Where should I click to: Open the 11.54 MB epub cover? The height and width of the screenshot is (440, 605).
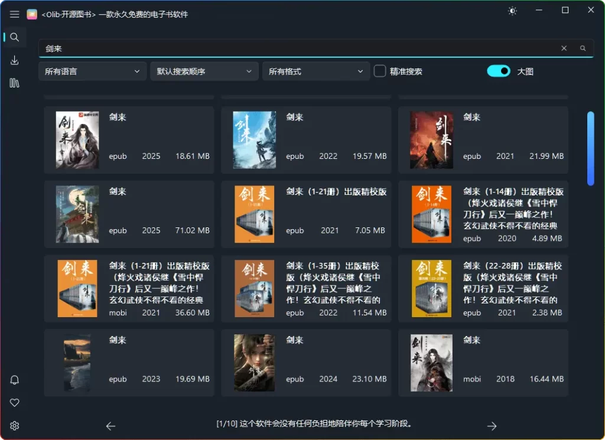coord(254,288)
